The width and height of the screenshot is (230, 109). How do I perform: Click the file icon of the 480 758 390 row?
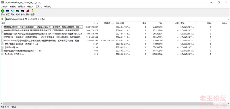(x=2, y=34)
